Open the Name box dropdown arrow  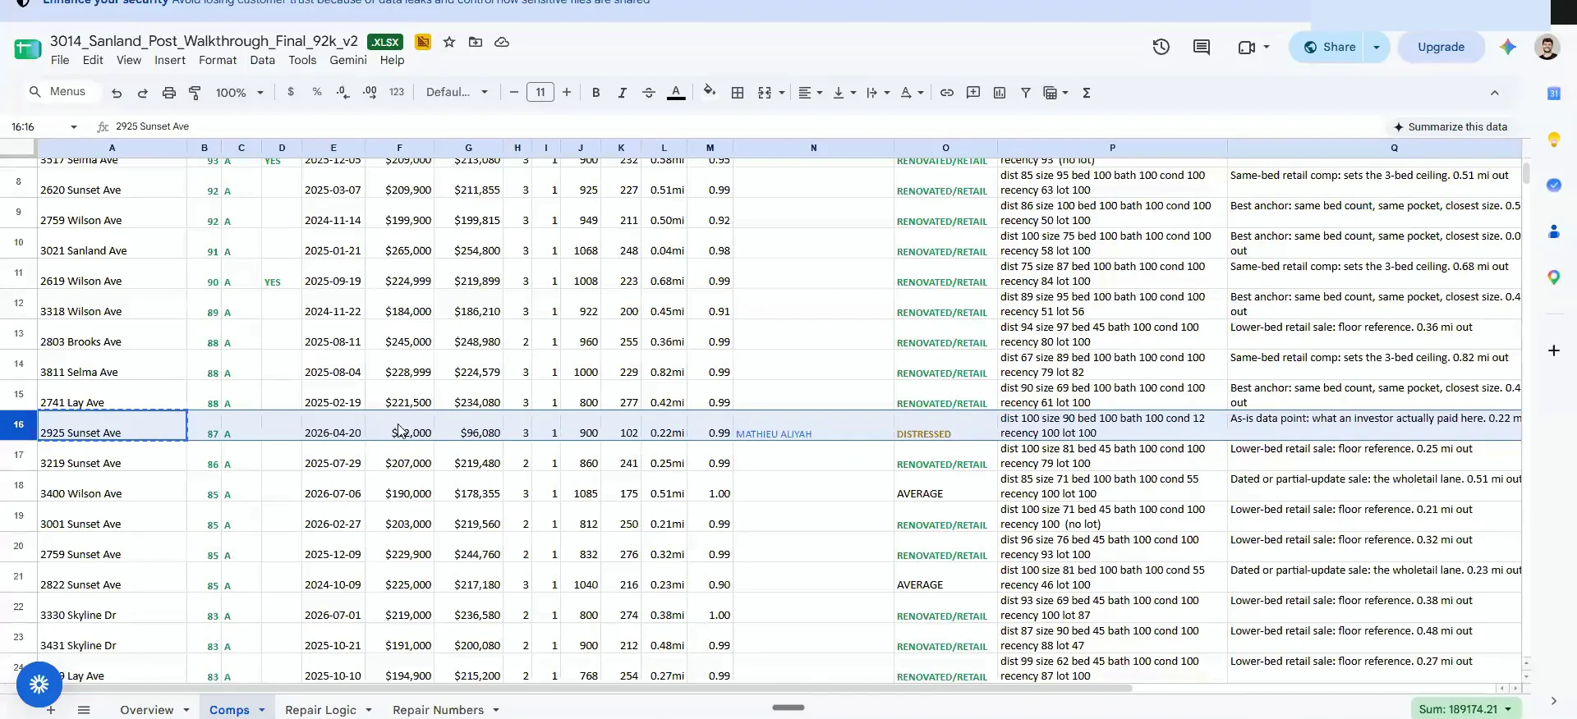(x=74, y=126)
